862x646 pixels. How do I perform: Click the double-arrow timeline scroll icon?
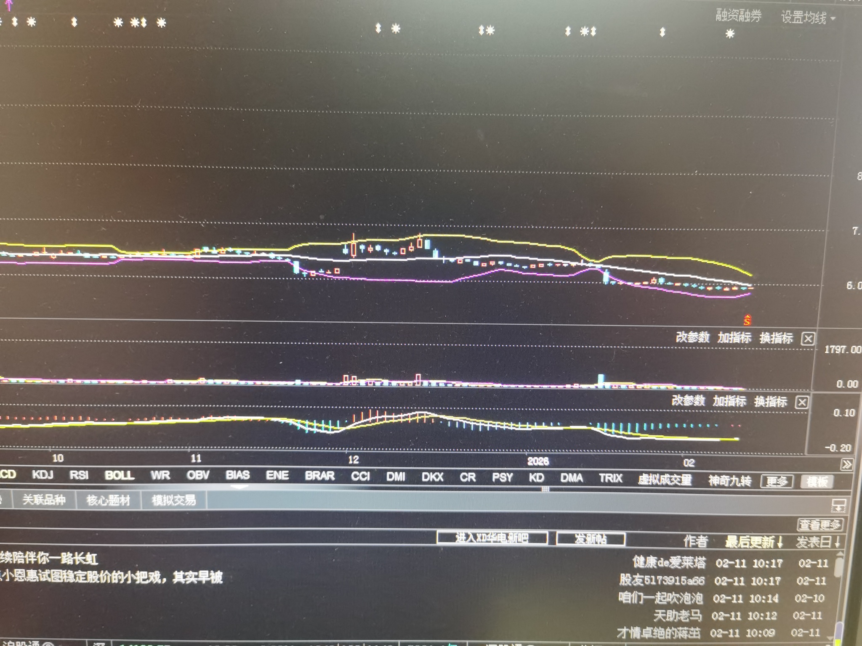(x=846, y=464)
